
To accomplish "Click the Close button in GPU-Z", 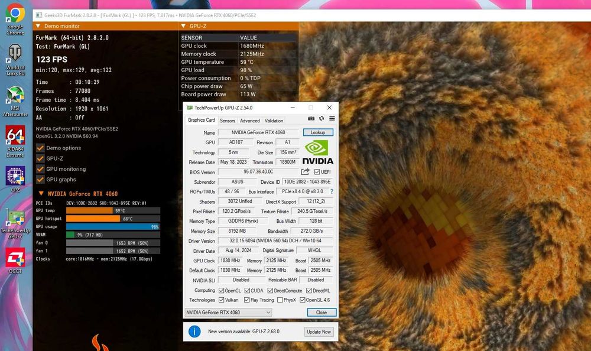I will (x=322, y=312).
